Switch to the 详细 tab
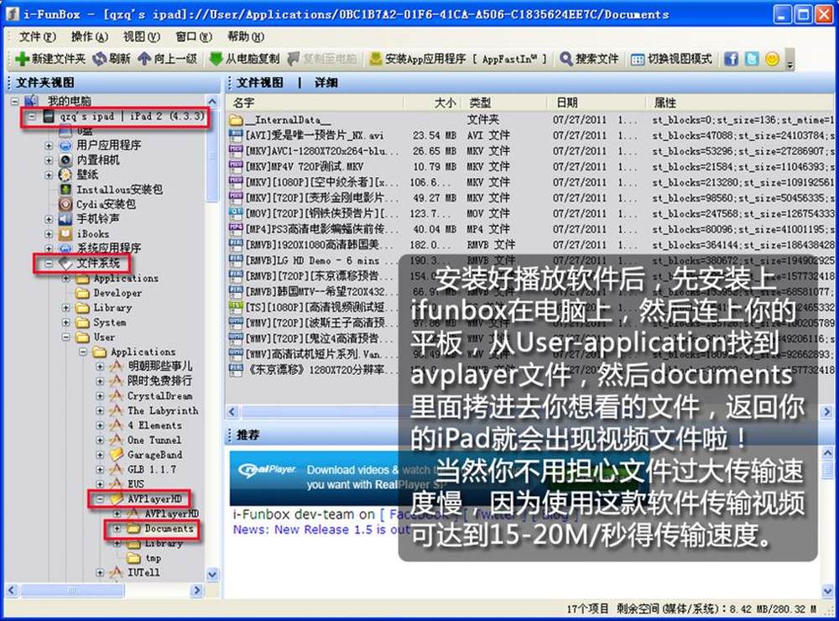 326,82
